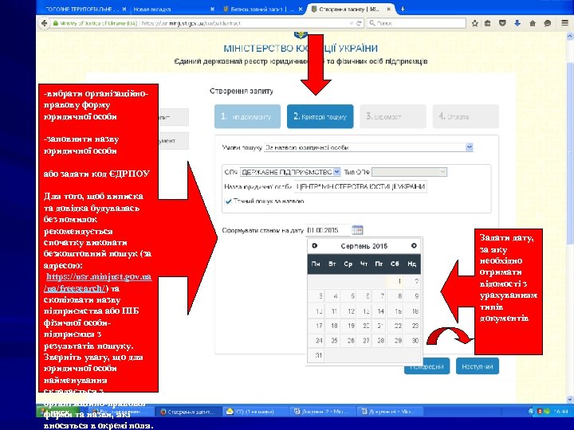Viewport: 574px width, 430px height.
Task: Open the mail '(1 невиявл)' taskbar item
Action: (255, 412)
